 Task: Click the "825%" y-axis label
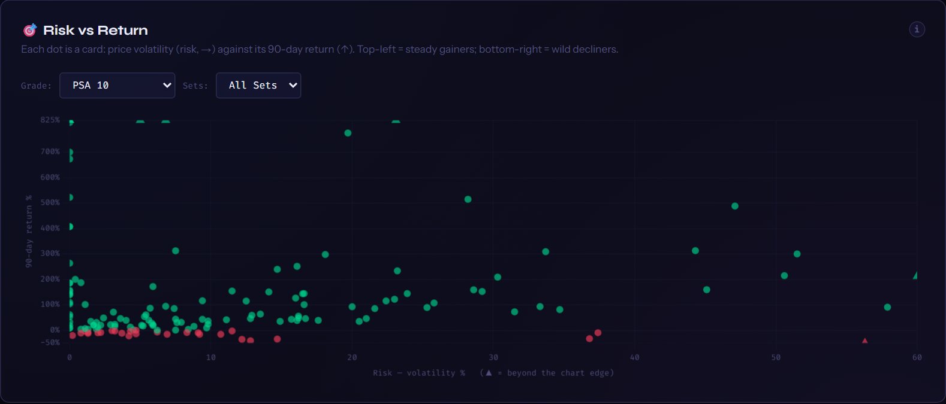50,120
